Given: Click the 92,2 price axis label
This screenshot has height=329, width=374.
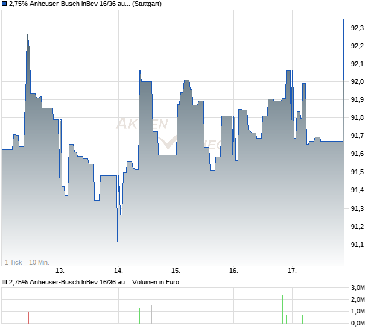Looking at the screenshot, I should (x=357, y=46).
